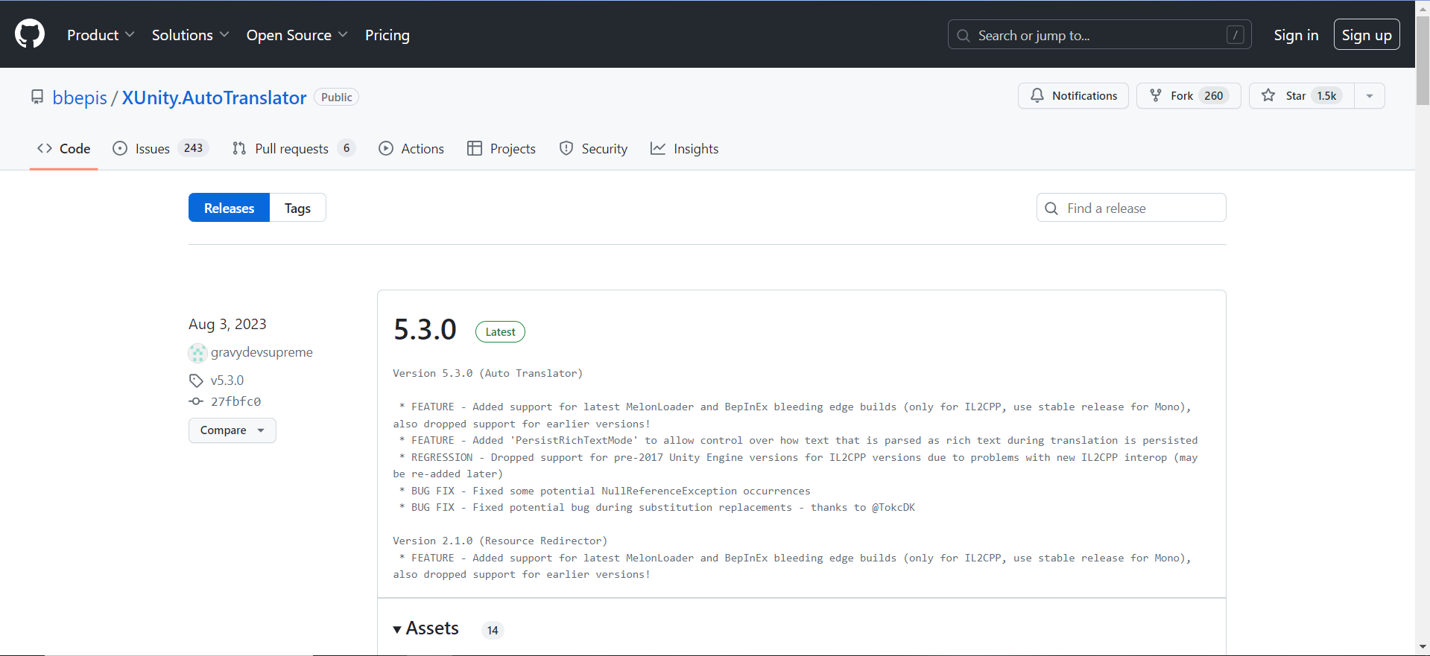The image size is (1430, 656).
Task: Click the GitHub Octocat logo
Action: click(x=30, y=34)
